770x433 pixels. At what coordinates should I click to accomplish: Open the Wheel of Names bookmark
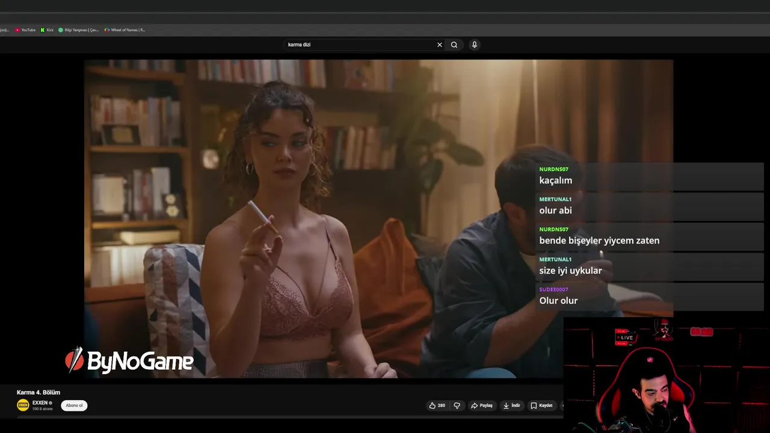click(x=125, y=30)
